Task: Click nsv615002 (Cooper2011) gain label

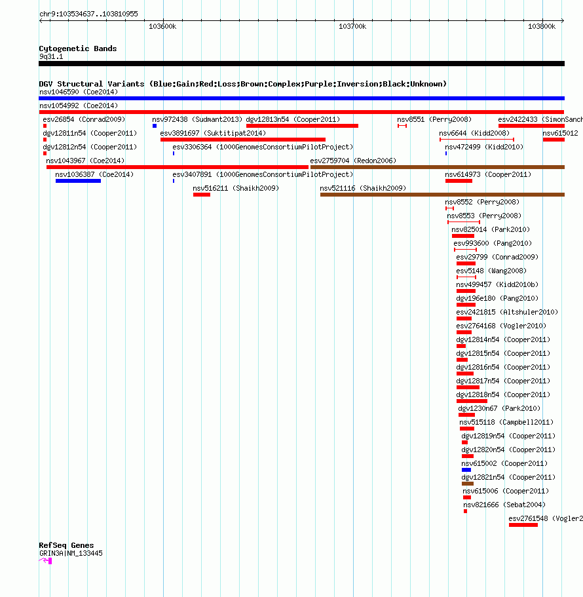Action: pos(504,463)
